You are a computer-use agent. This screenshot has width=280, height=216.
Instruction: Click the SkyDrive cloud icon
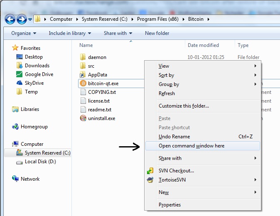click(x=19, y=83)
